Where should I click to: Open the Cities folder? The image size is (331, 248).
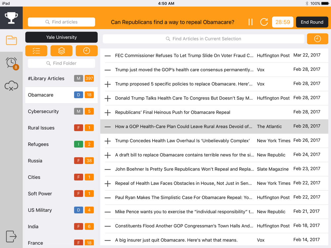62,177
